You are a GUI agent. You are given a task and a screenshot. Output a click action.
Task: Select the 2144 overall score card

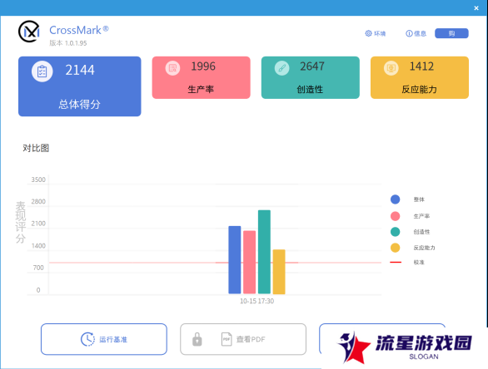(80, 86)
